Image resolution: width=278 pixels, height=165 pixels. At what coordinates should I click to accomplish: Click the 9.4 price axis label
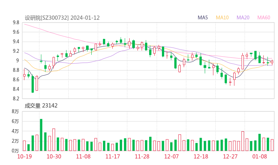coord(16,42)
